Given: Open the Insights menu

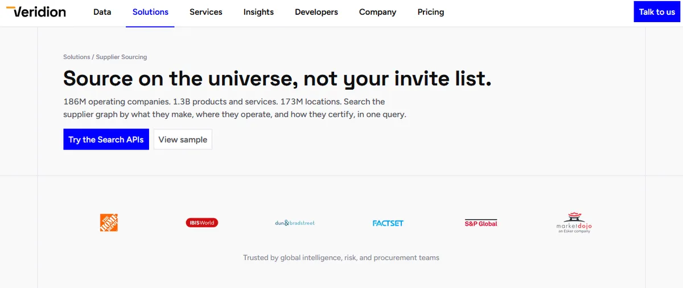Looking at the screenshot, I should [x=258, y=12].
